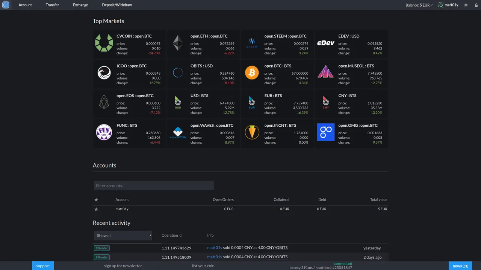This screenshot has width=481, height=270.
Task: Open the ICOO market logo
Action: [x=104, y=73]
